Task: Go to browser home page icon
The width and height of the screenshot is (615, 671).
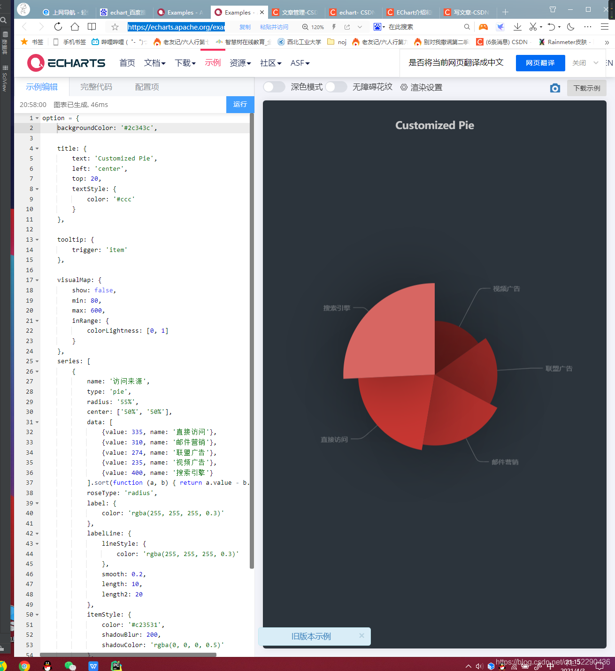Action: (75, 27)
